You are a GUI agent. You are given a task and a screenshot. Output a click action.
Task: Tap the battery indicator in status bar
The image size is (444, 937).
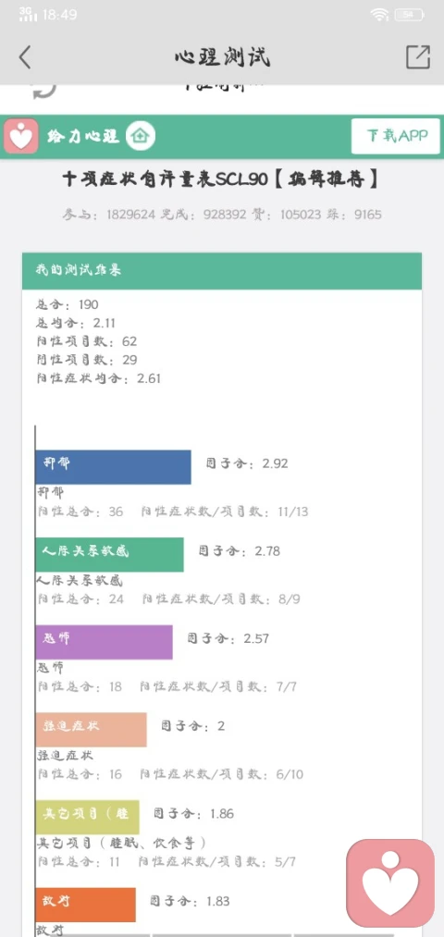point(410,15)
